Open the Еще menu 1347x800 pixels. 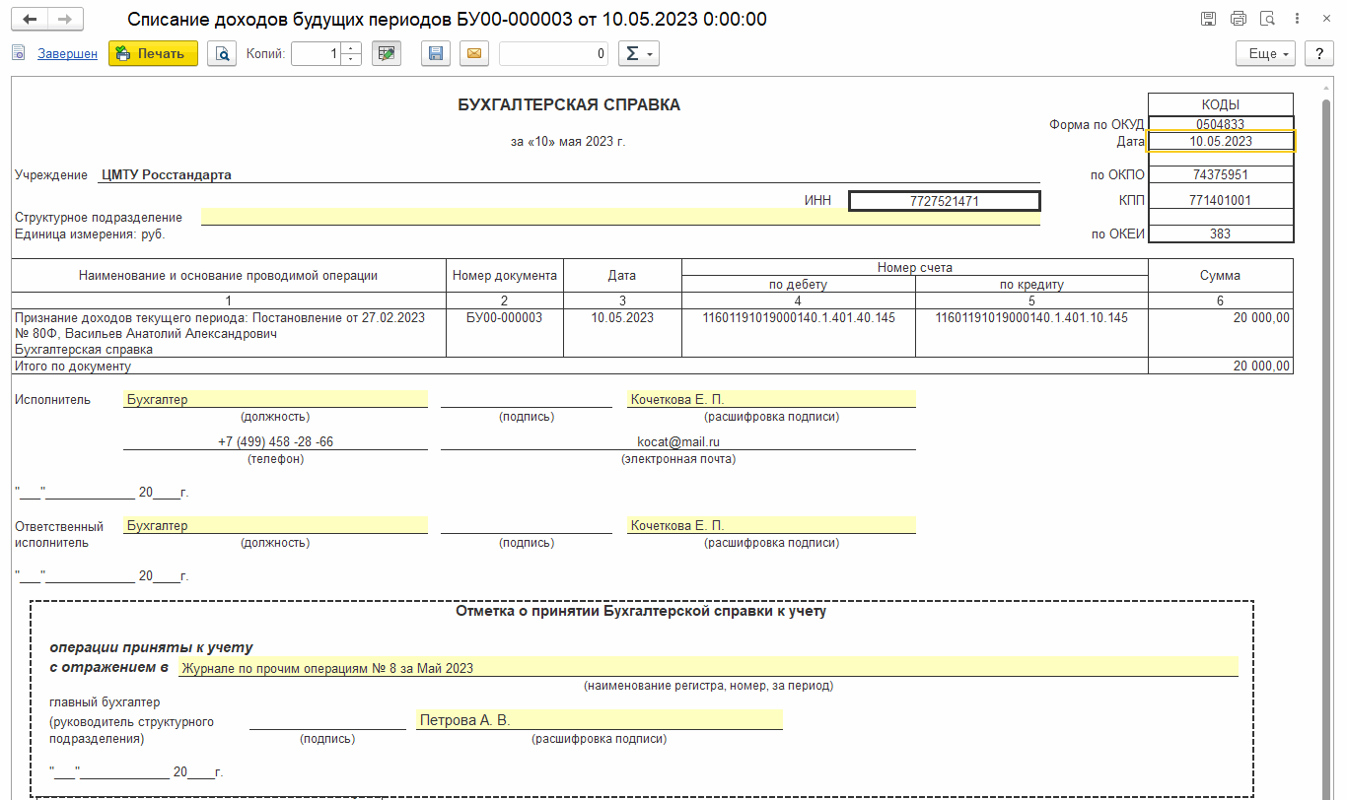1265,53
